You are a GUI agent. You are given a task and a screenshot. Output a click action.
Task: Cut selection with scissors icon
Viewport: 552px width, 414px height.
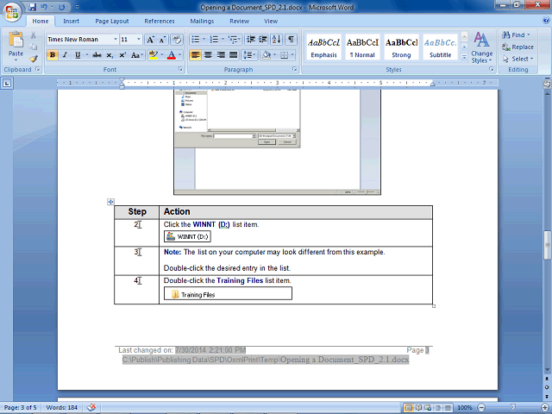pyautogui.click(x=34, y=35)
